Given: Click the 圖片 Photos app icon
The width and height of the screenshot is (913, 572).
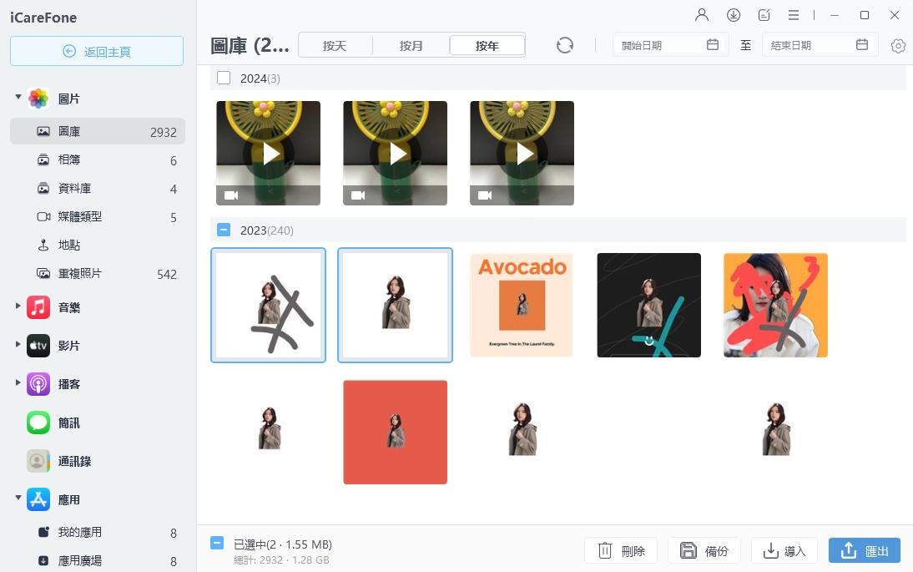Looking at the screenshot, I should click(x=38, y=99).
